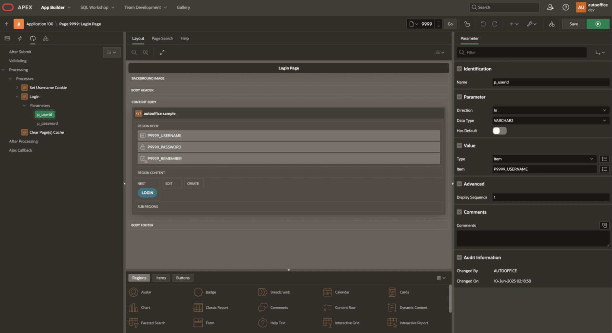
Task: Go up to application home arrow
Action: tap(6, 24)
